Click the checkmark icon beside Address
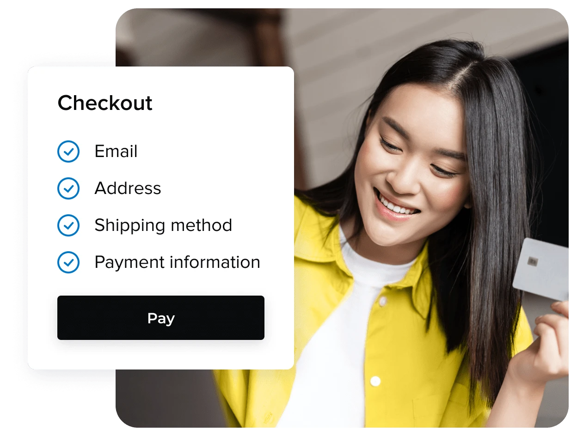 tap(68, 188)
